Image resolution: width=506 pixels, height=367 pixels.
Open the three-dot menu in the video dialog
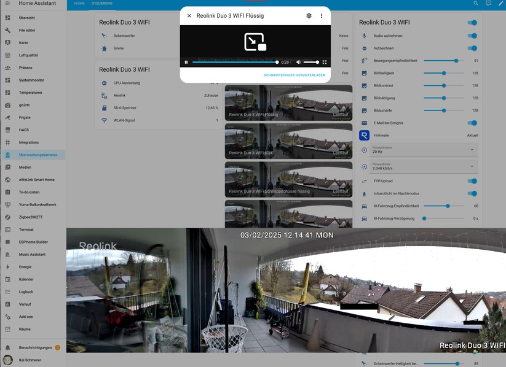click(321, 15)
